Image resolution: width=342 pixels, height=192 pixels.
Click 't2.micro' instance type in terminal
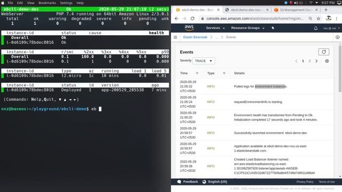[71, 76]
